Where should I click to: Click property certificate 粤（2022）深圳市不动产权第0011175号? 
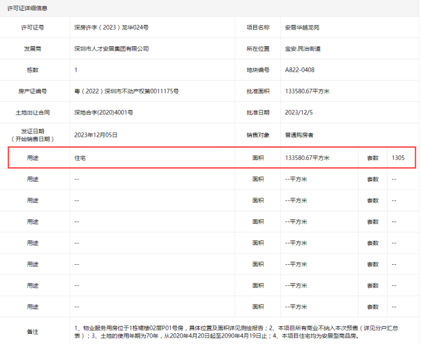pos(126,91)
